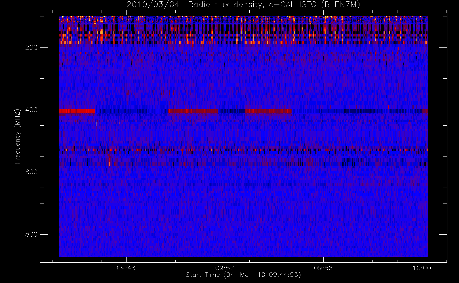Click the 400 frequency tick label
Viewport: 459px width, 283px height.
31,110
